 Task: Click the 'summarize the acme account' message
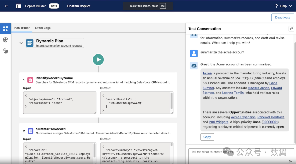[x=222, y=52]
